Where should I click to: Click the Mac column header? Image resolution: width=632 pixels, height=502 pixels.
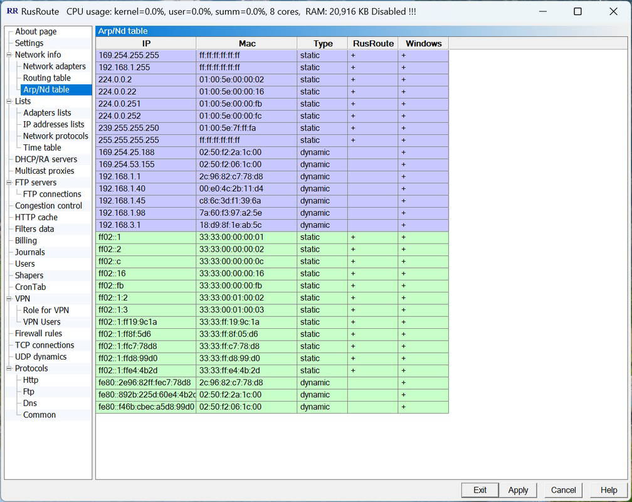coord(246,43)
